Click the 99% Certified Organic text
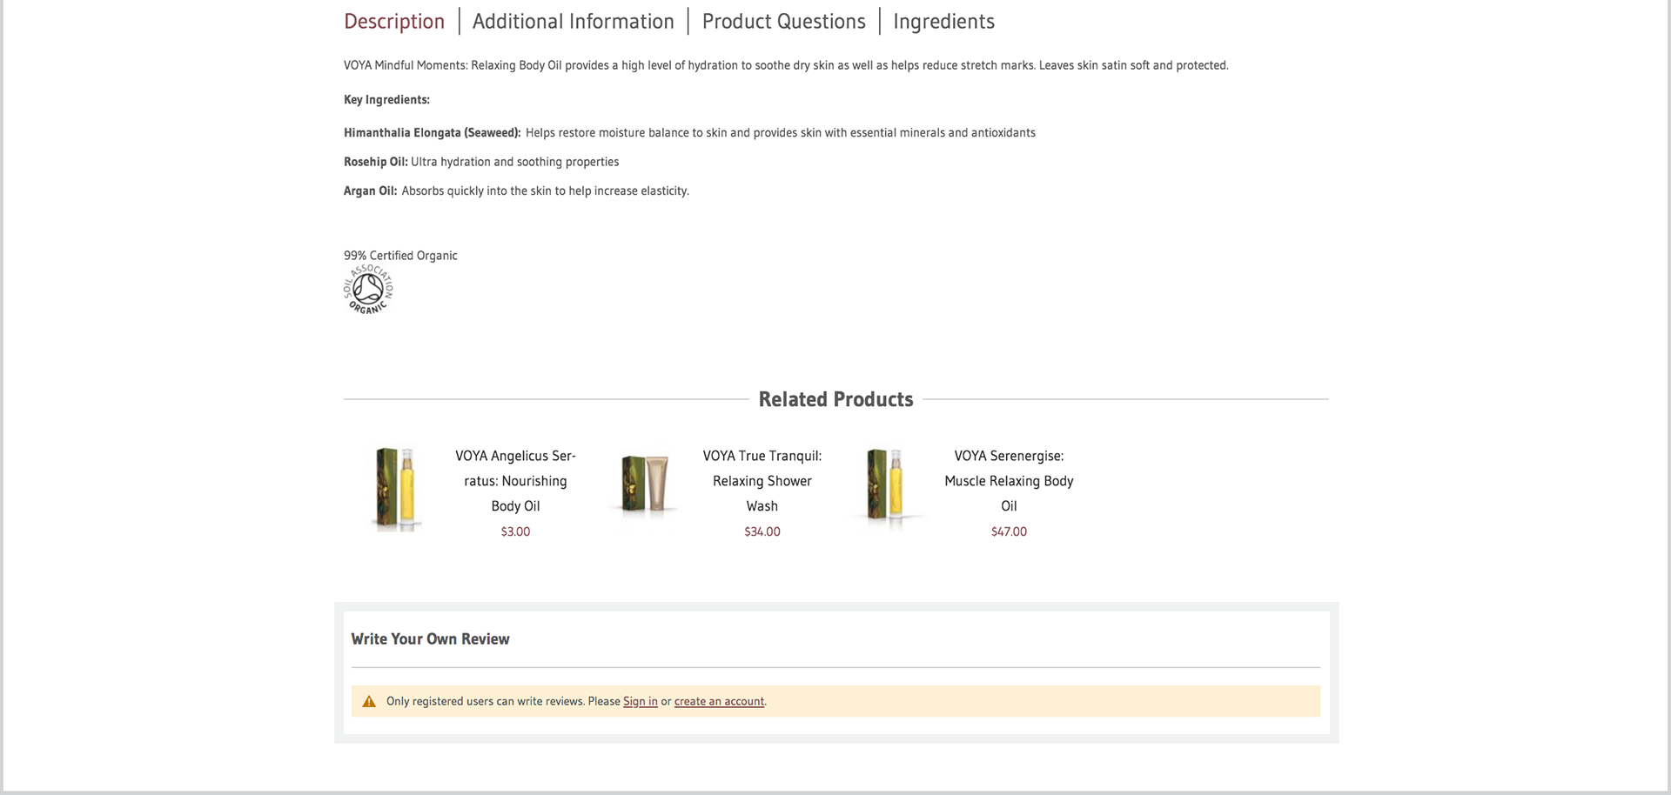The height and width of the screenshot is (795, 1671). tap(400, 256)
